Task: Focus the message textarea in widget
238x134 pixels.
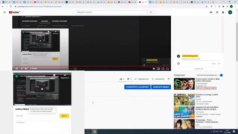Action: (42, 126)
